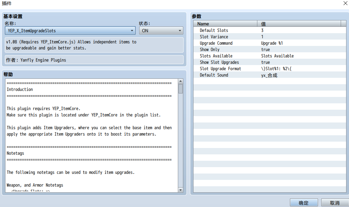Cancel with the 取消 button
The image size is (349, 207).
coord(335,203)
